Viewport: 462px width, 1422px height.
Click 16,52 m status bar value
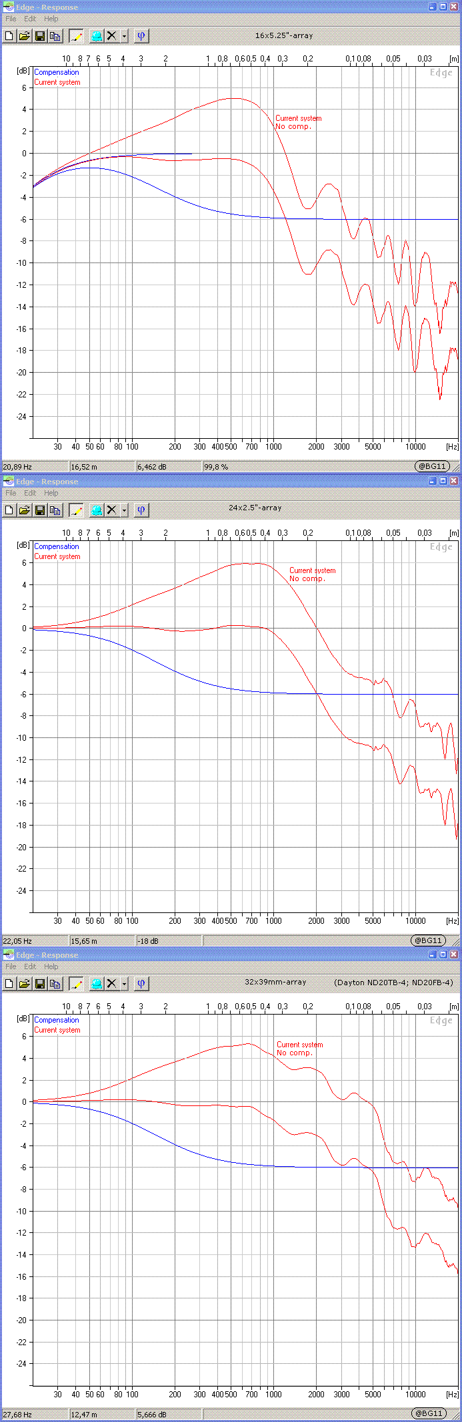pos(84,467)
